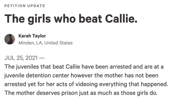Click Karah Taylor's profile avatar
The width and height of the screenshot is (172, 102).
click(10, 39)
